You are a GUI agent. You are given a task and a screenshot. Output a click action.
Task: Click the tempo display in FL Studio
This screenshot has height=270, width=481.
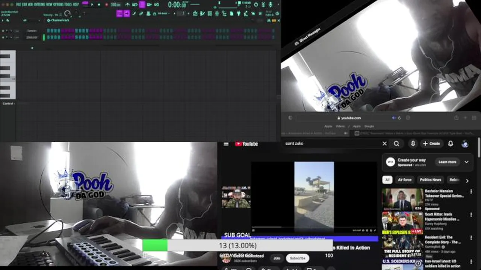[x=115, y=5]
